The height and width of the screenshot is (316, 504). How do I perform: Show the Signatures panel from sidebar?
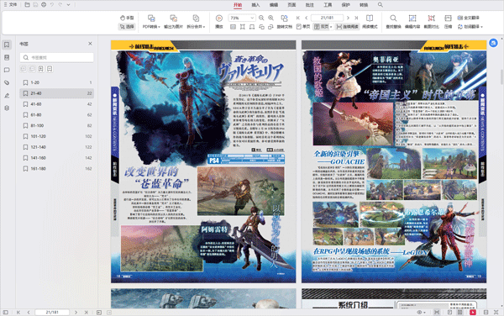7,96
